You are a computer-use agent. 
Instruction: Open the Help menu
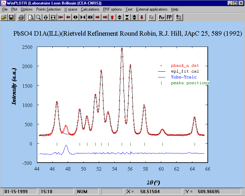point(175,9)
